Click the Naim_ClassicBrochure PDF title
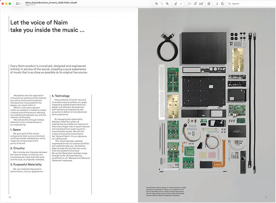 51,3
